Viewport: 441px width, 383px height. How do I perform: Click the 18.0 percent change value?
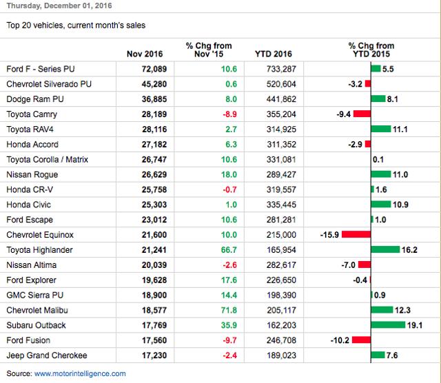[x=229, y=175]
